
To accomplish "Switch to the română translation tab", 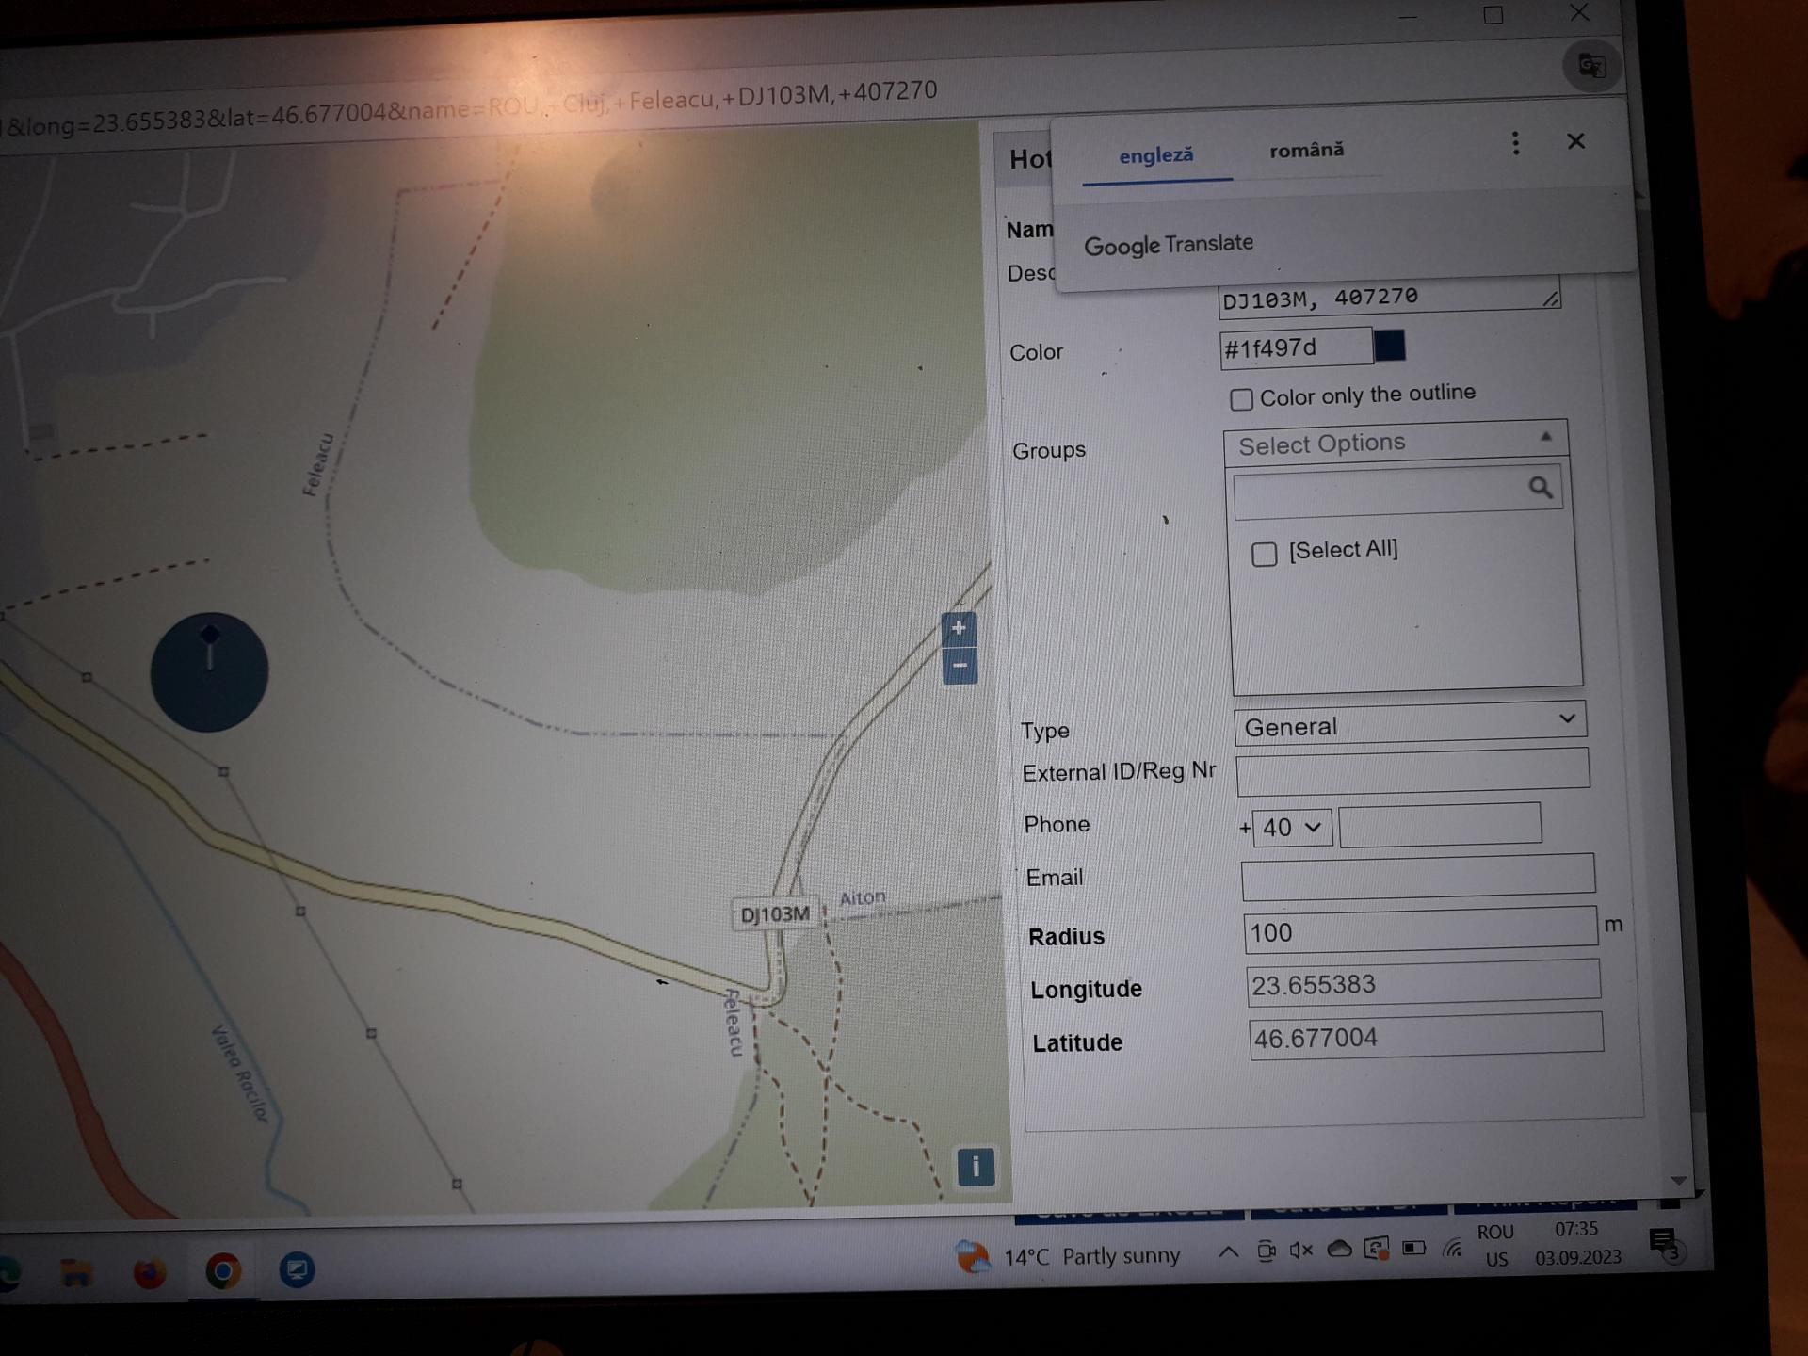I will point(1306,151).
